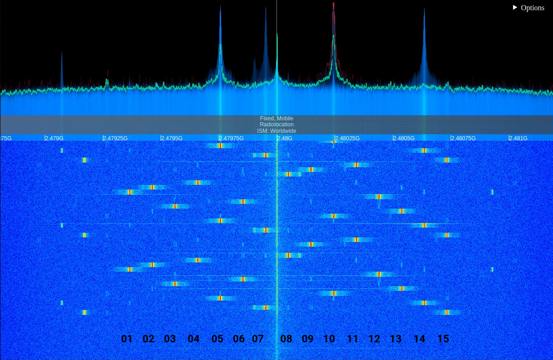This screenshot has height=360, width=553.
Task: Click the "Fixed, Mobile" band allocation label
Action: (x=276, y=118)
